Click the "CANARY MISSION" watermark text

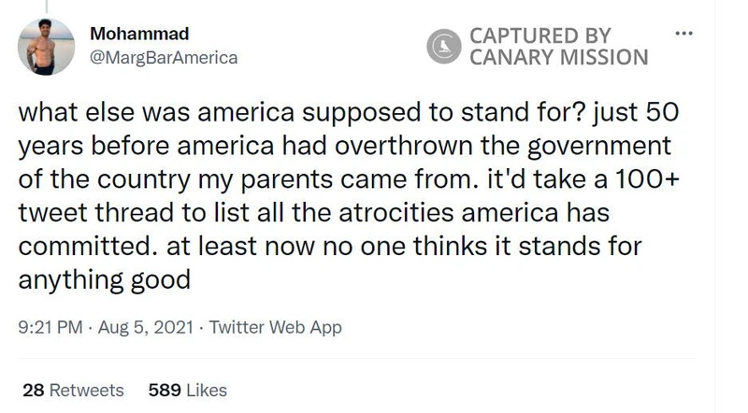pos(558,57)
